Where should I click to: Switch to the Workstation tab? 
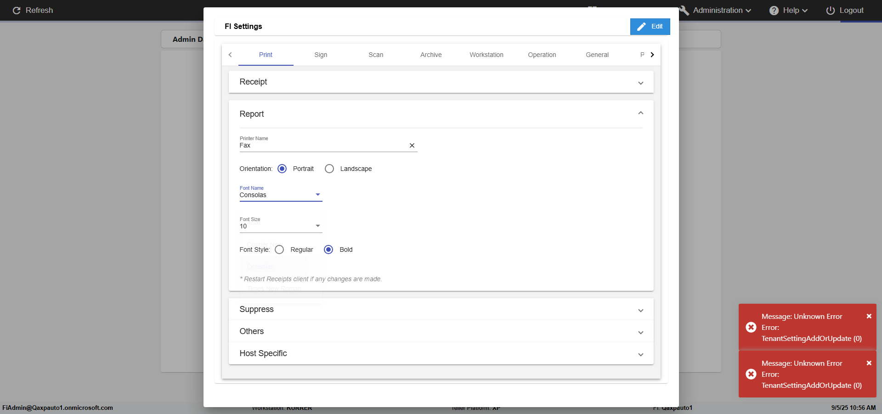click(x=486, y=55)
